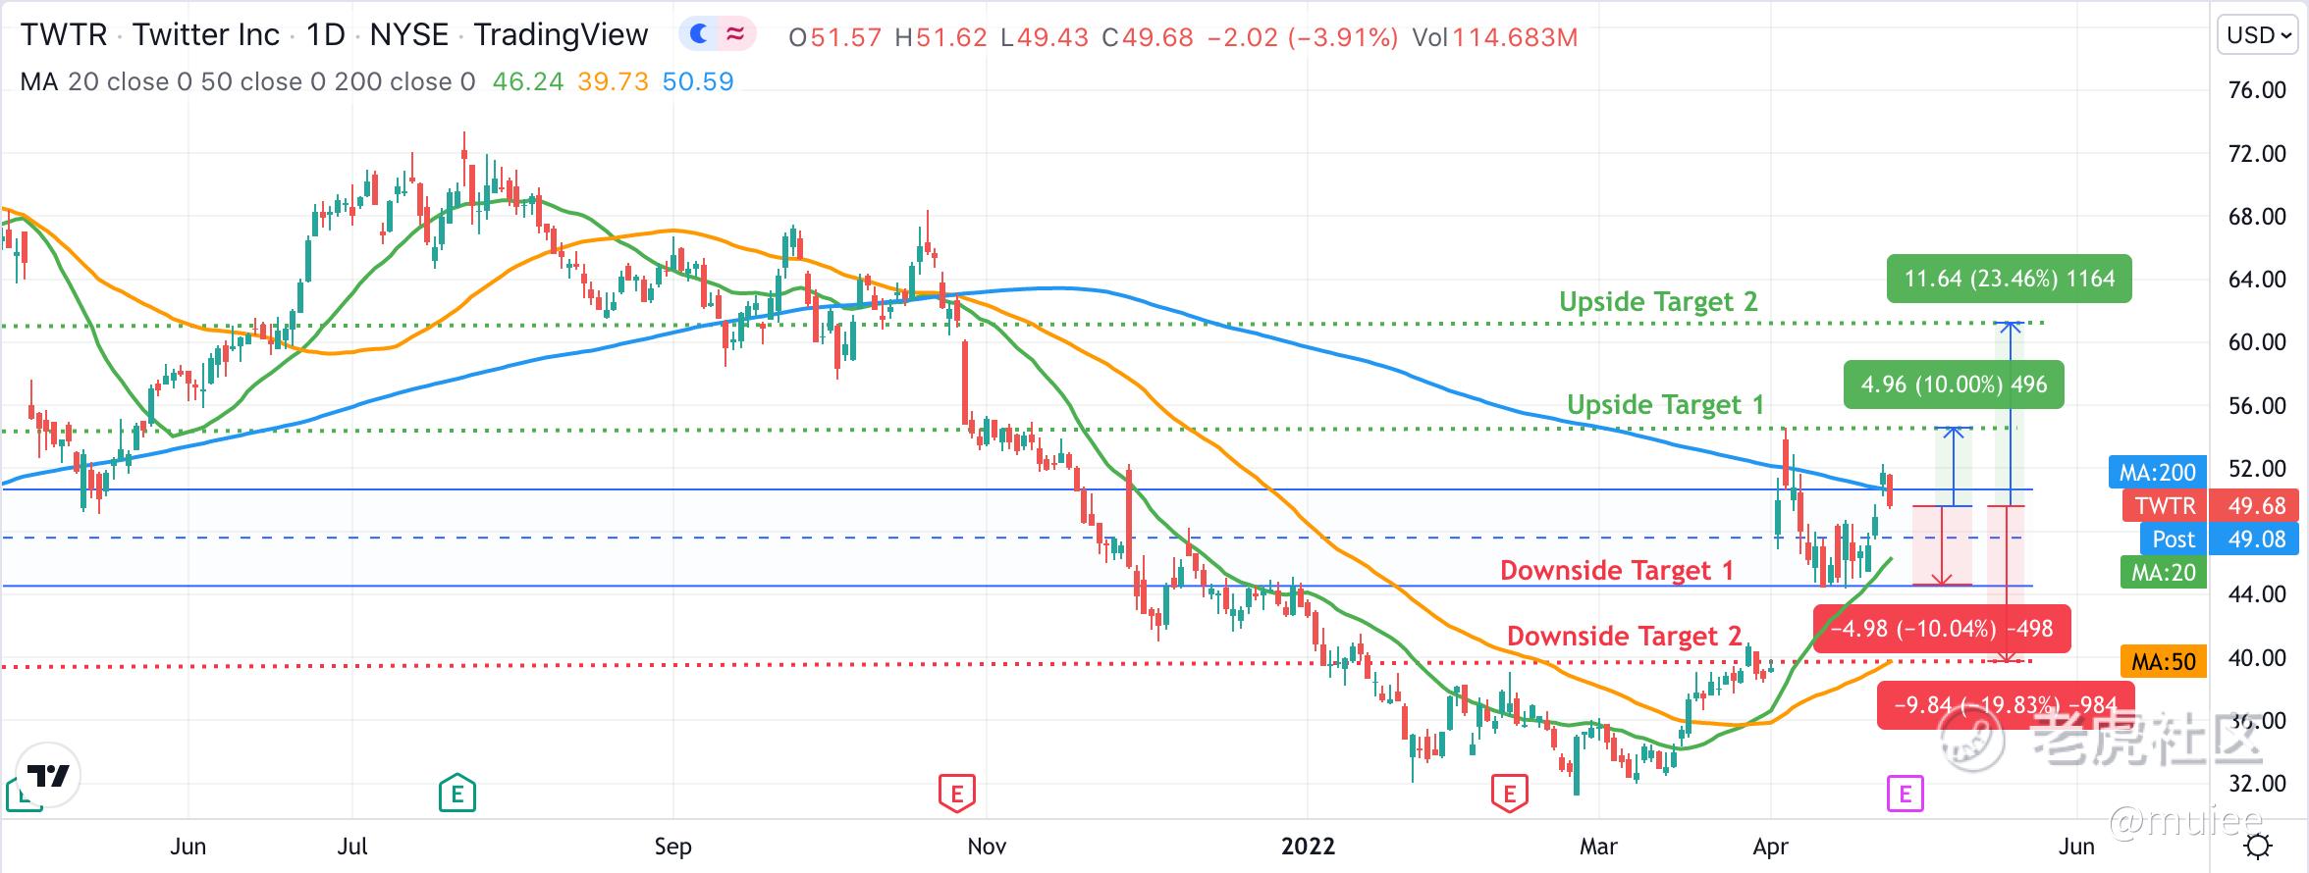Click the TWTR ticker symbol in title
This screenshot has width=2309, height=873.
64,35
